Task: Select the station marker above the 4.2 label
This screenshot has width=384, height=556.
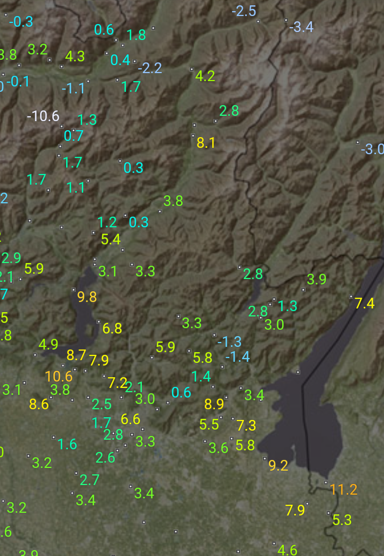Action: coord(191,69)
